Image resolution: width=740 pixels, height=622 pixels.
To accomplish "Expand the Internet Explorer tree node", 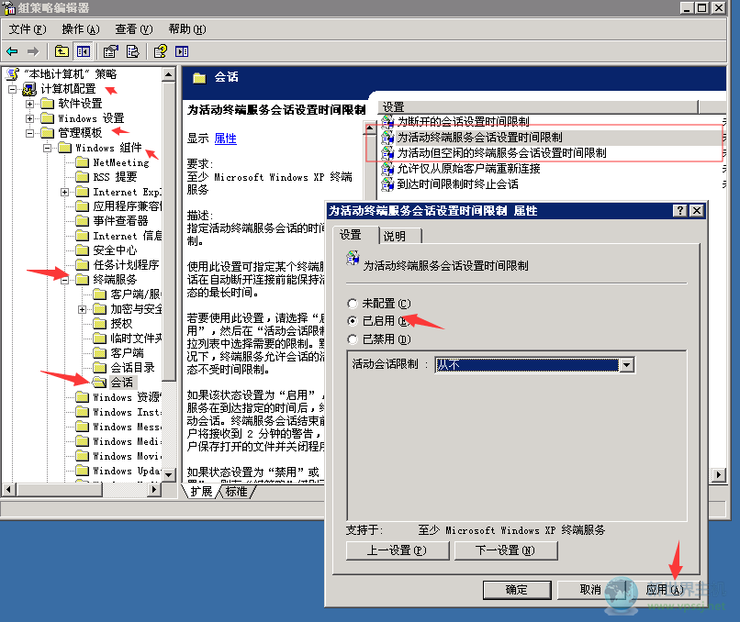I will pyautogui.click(x=64, y=192).
